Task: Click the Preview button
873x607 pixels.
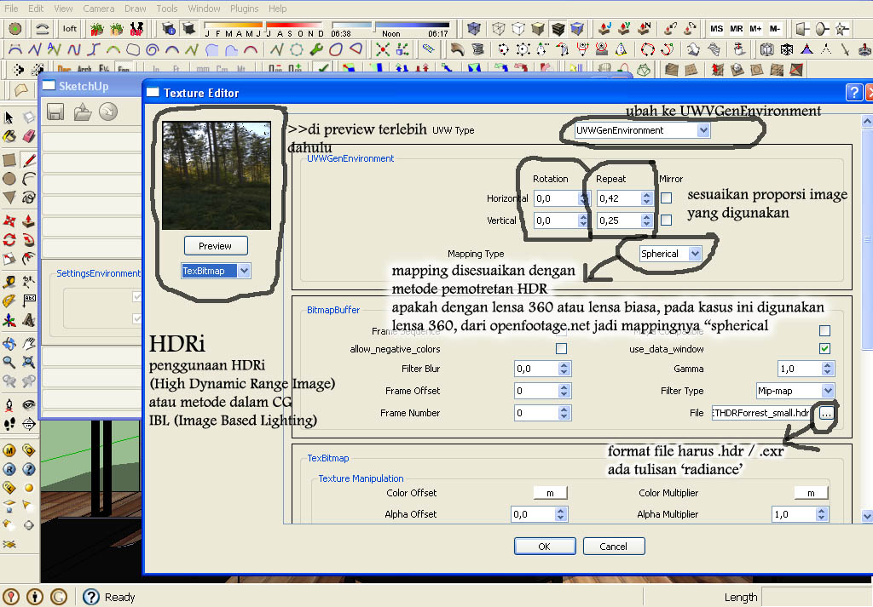Action: pyautogui.click(x=216, y=246)
